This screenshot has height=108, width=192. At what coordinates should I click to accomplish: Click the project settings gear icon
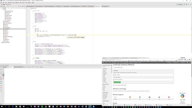(23, 6)
